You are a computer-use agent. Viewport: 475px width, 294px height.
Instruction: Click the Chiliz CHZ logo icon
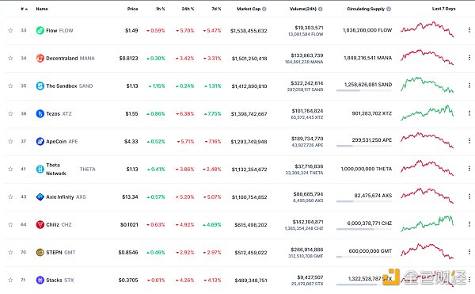(40, 224)
